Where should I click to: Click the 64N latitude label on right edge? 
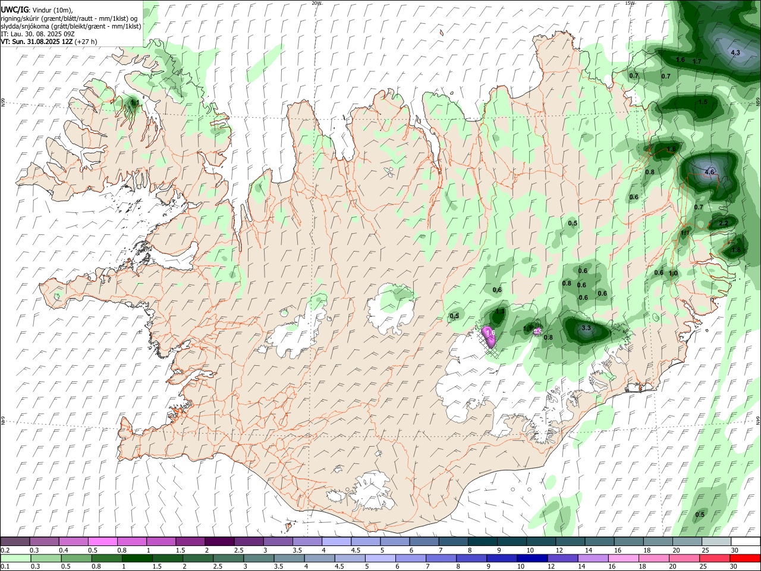click(x=758, y=420)
